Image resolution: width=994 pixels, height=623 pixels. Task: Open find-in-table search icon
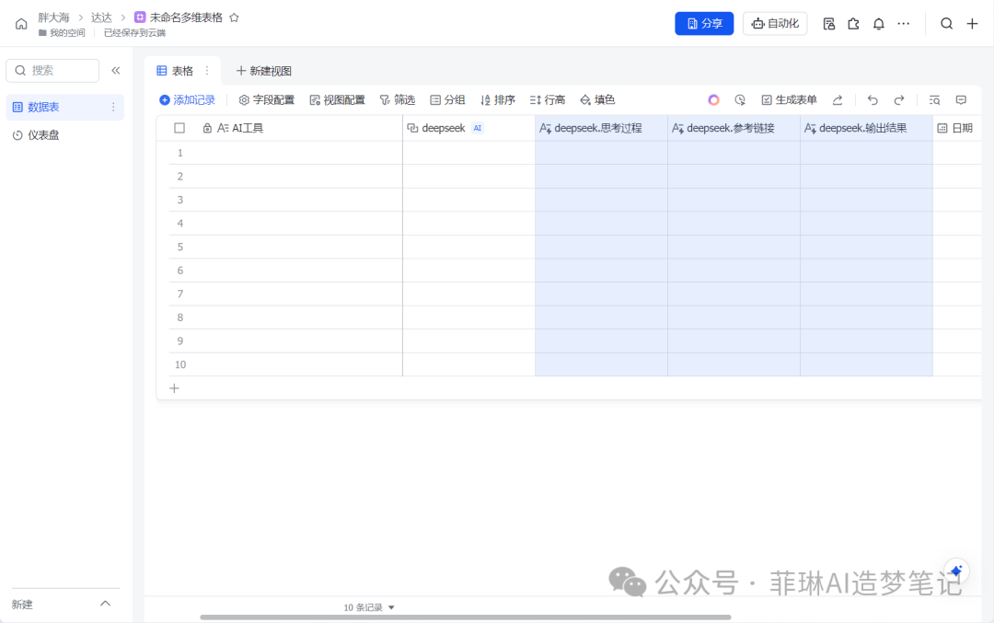(x=934, y=100)
